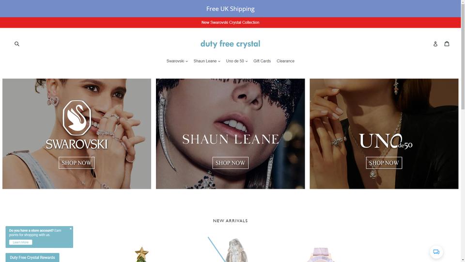Click the Swarovski swan logo emblem
The height and width of the screenshot is (262, 465).
(x=77, y=117)
